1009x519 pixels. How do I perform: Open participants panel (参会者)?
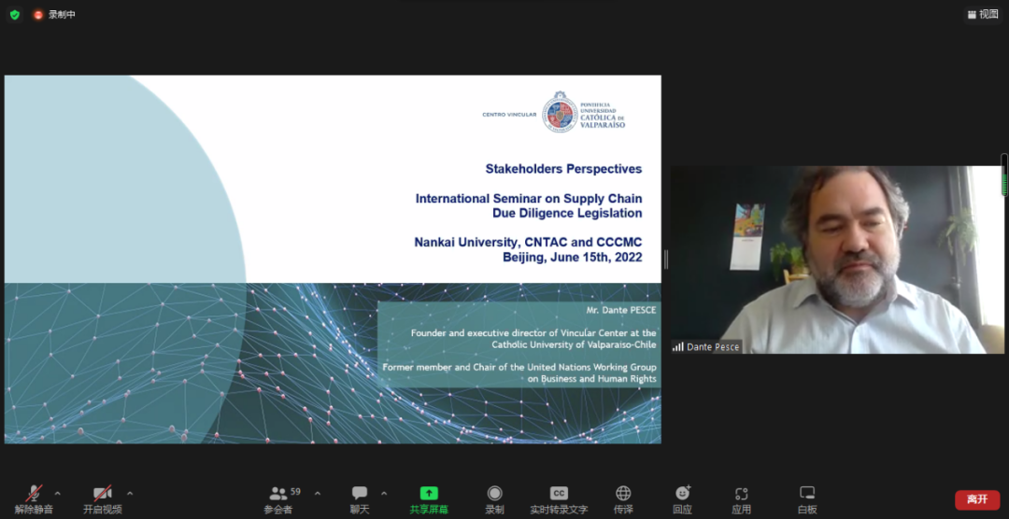[278, 498]
